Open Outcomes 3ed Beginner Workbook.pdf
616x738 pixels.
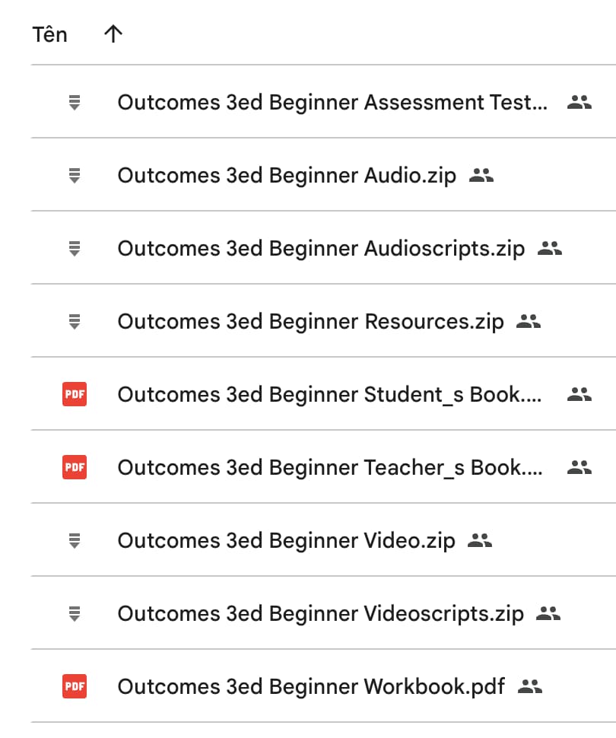click(311, 686)
